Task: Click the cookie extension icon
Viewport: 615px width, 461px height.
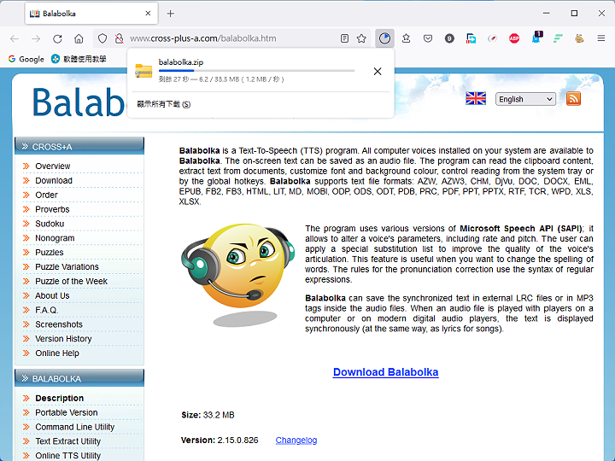Action: [x=579, y=38]
